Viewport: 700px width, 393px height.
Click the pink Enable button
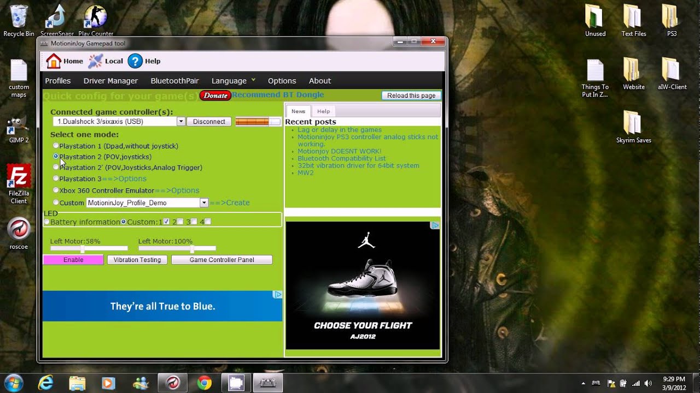point(73,260)
